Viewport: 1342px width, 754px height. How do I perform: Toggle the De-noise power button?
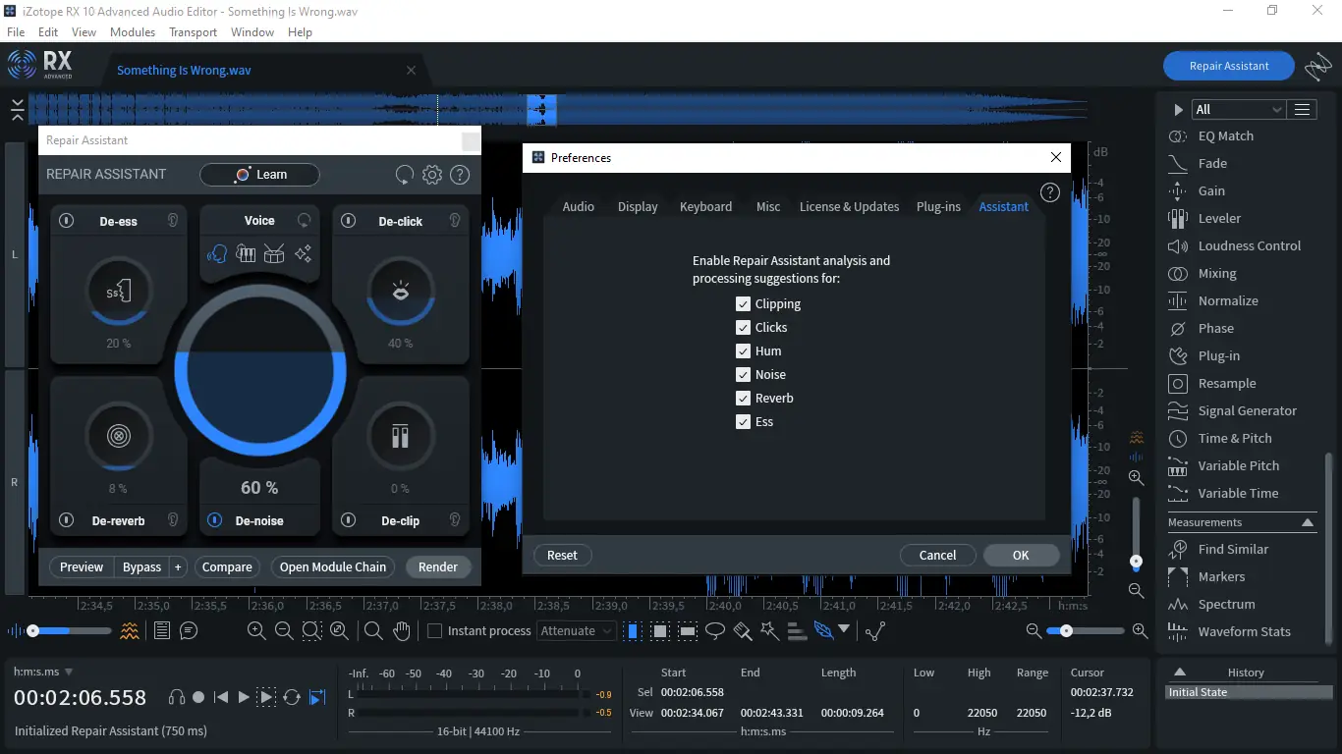point(215,520)
